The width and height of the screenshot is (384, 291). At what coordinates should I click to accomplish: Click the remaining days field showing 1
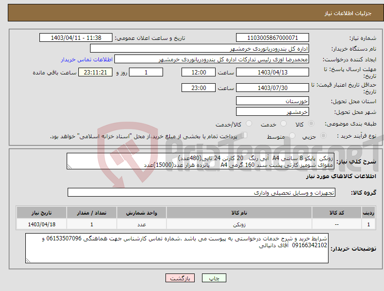tap(146, 72)
